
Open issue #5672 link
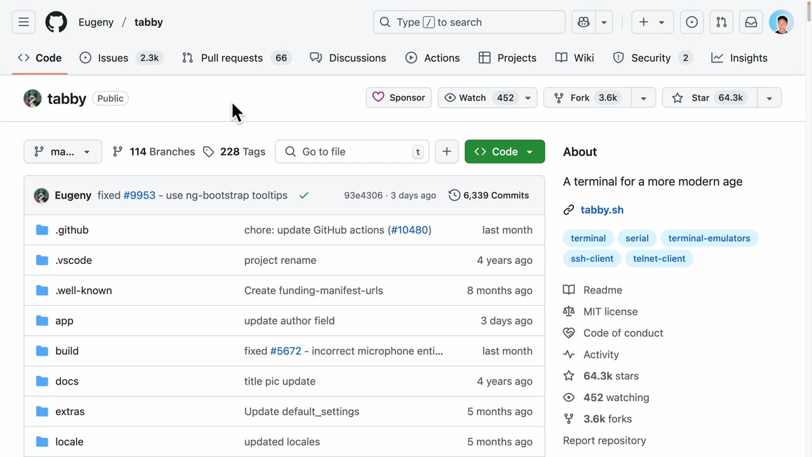(x=285, y=351)
